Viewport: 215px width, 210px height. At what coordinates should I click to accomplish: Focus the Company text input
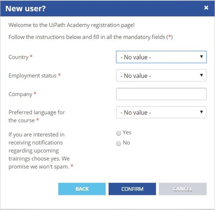(x=161, y=94)
